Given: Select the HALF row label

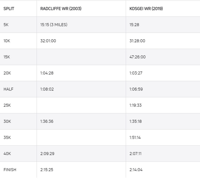Looking at the screenshot, I should 8,89.
